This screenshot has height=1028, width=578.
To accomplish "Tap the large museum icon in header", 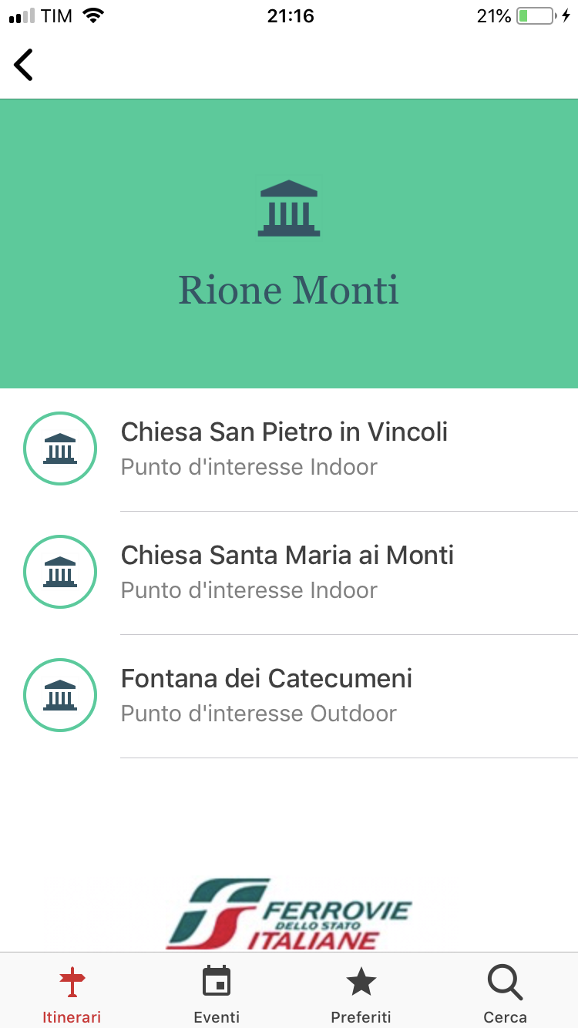I will click(x=289, y=208).
